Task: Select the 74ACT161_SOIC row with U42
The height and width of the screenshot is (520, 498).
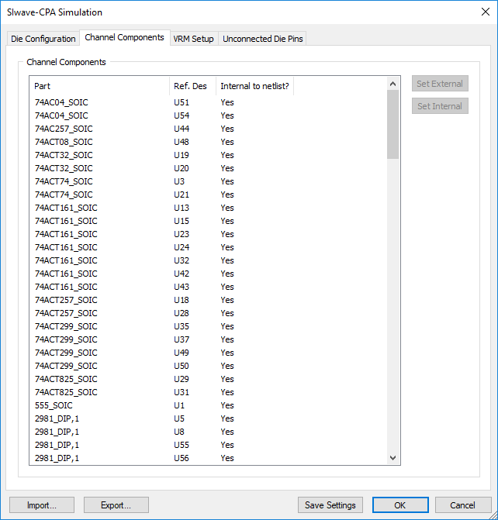Action: click(208, 274)
